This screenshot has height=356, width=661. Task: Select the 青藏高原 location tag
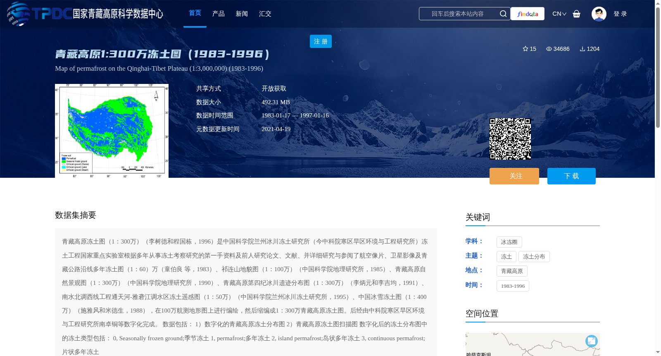pos(512,271)
